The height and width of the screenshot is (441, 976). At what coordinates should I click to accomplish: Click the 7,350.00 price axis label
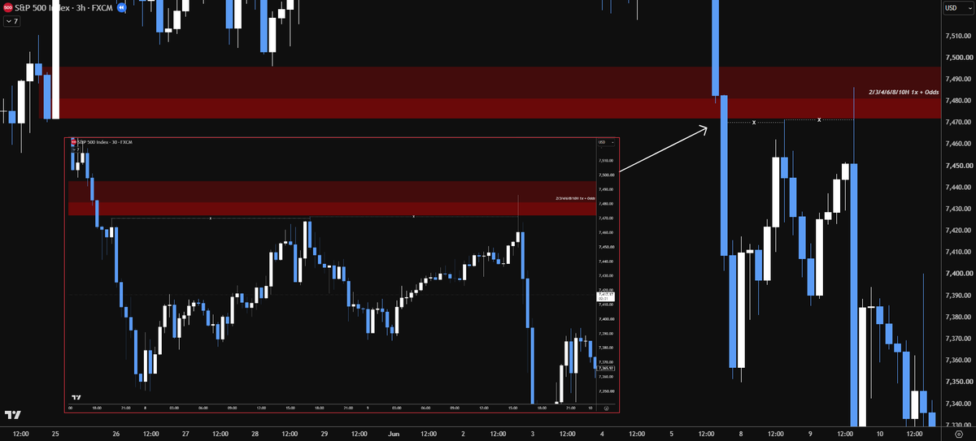[959, 382]
